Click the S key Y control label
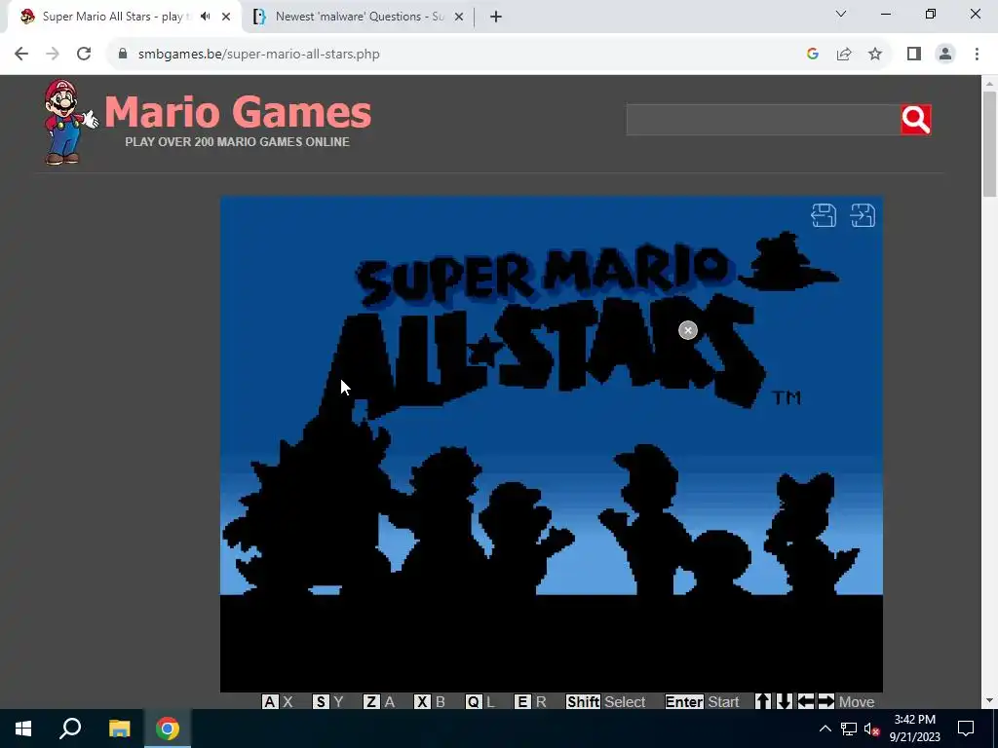The height and width of the screenshot is (748, 998). click(x=328, y=701)
